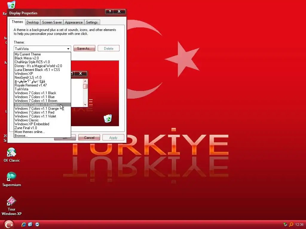The width and height of the screenshot is (306, 229).
Task: Select TurkVista in the theme list
Action: pyautogui.click(x=42, y=89)
